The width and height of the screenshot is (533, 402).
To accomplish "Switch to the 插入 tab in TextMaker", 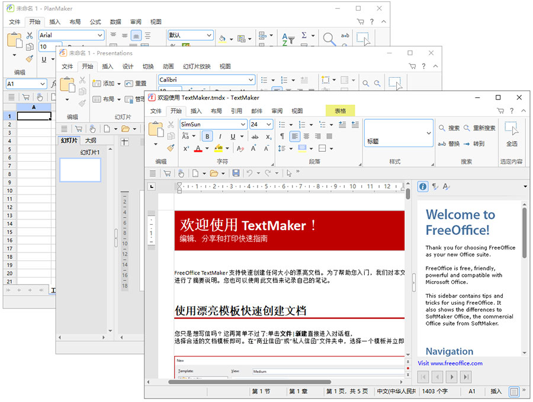I will 196,111.
